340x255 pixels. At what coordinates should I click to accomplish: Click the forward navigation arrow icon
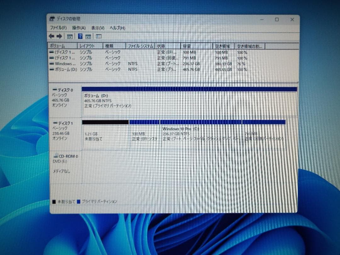point(59,36)
